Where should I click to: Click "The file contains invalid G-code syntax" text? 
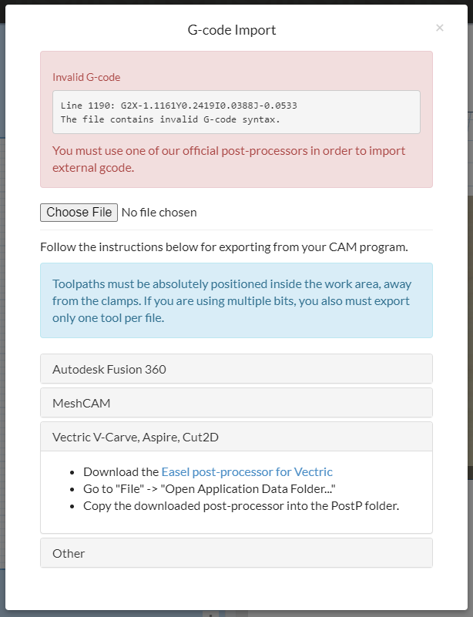(x=170, y=119)
